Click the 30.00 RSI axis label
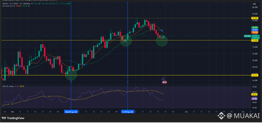Screen dimensions: 262x123 point(255,108)
